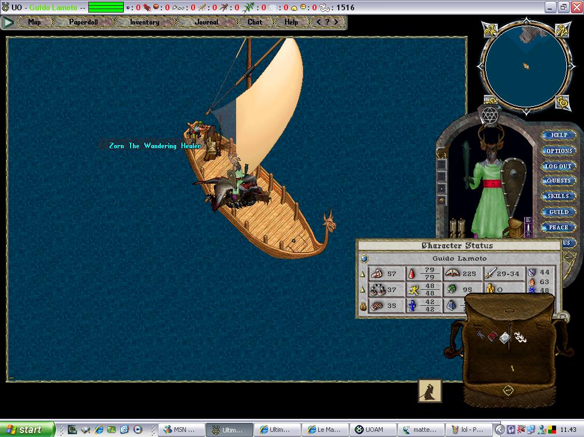Expand hidden system tray icons chevron
This screenshot has width=584, height=437.
(x=500, y=430)
